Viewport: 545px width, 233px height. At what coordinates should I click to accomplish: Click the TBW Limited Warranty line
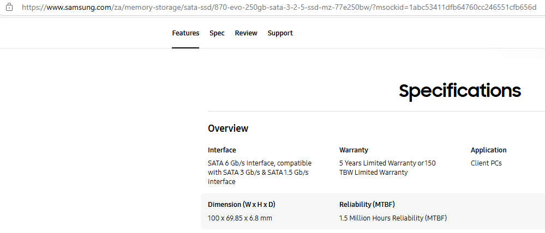(373, 173)
